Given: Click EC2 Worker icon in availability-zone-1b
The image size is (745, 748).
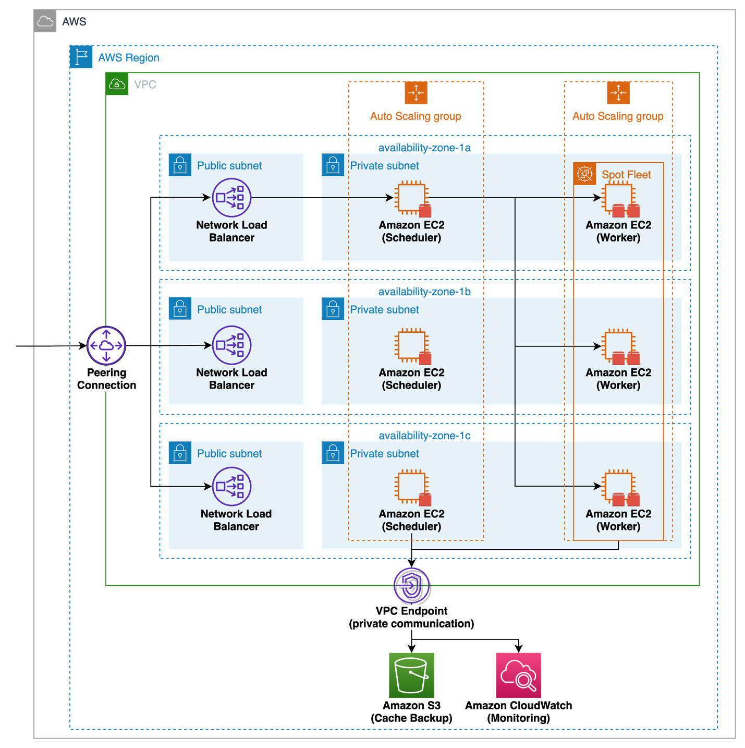Looking at the screenshot, I should 619,346.
